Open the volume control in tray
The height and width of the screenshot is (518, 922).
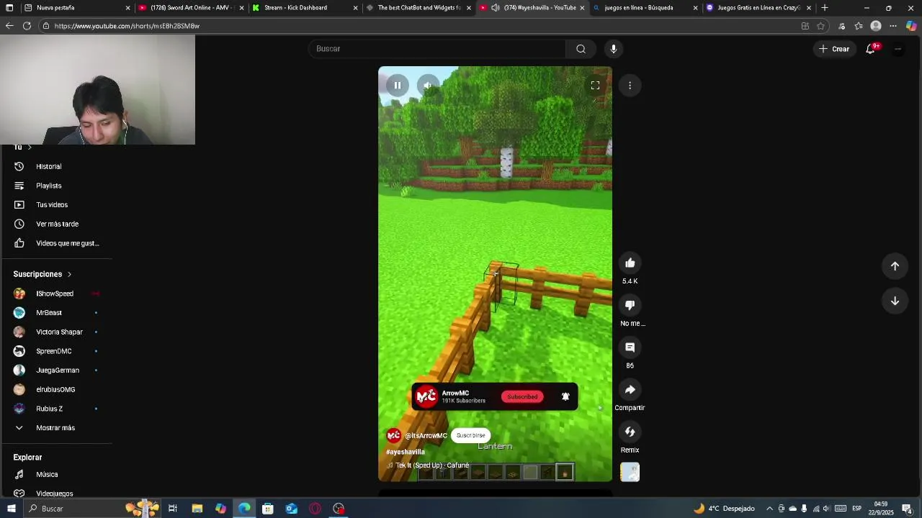(x=826, y=509)
